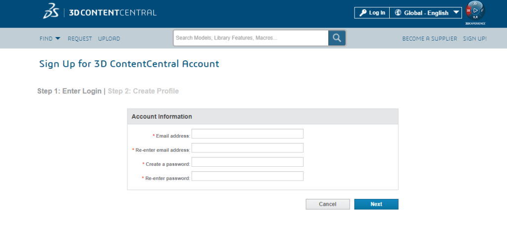
Task: Click the key icon Log In button
Action: 372,13
